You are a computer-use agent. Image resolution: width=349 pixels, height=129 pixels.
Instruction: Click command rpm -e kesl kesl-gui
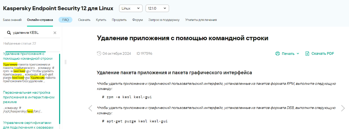[127, 97]
